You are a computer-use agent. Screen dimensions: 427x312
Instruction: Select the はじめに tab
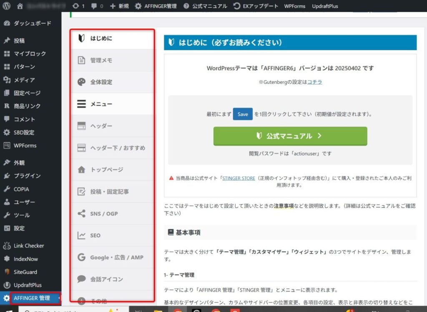112,38
